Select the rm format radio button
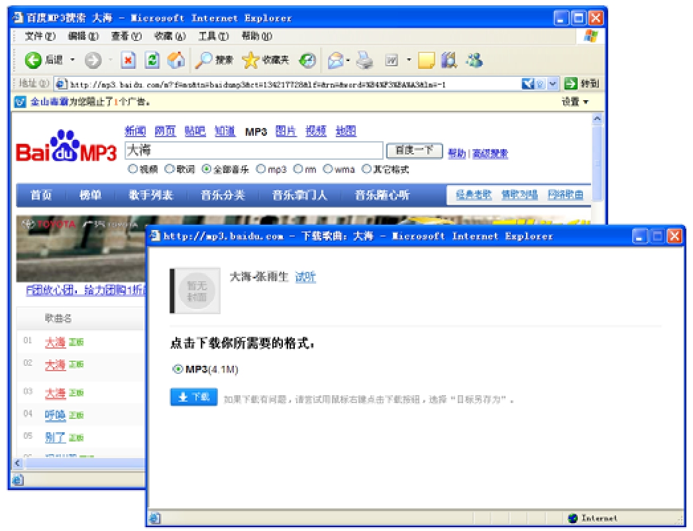 (x=298, y=169)
